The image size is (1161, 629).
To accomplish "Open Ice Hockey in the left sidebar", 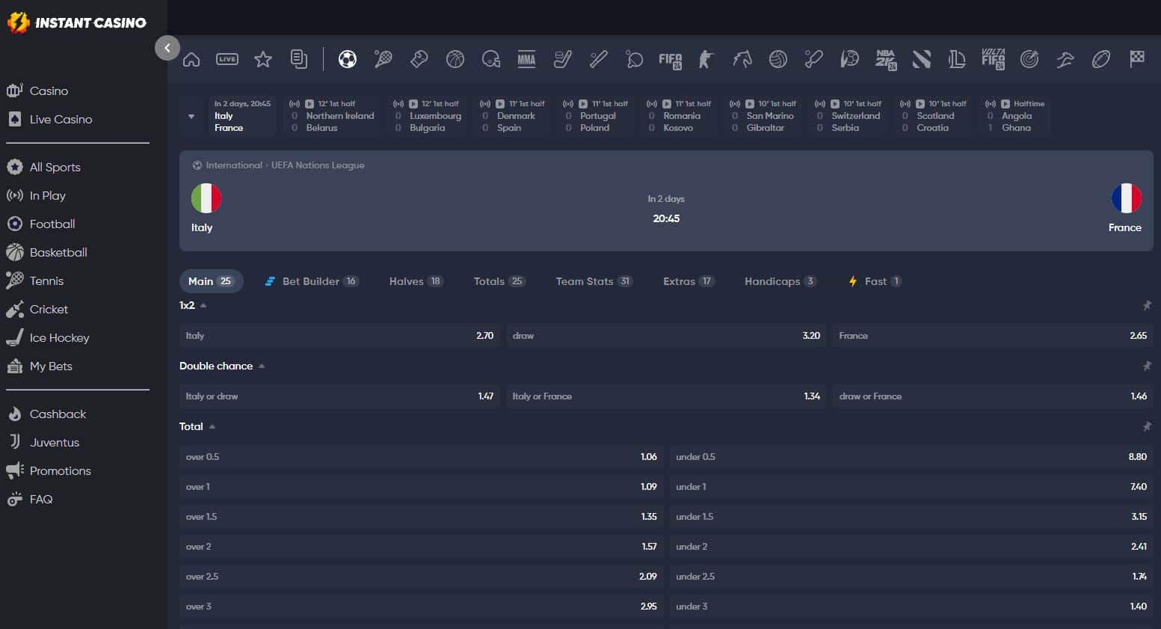I will pos(59,337).
